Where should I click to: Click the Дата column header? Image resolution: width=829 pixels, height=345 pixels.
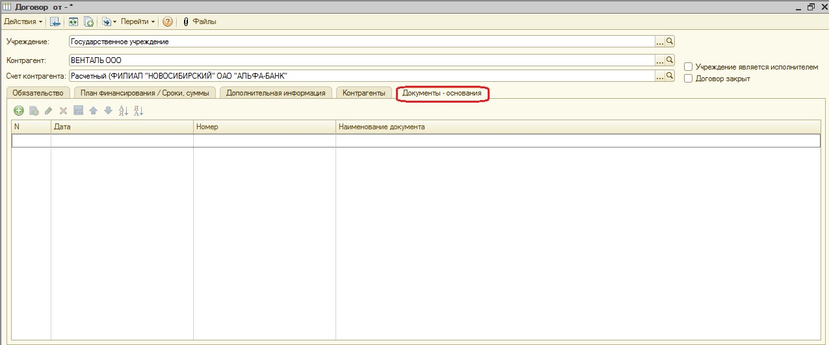pos(122,127)
